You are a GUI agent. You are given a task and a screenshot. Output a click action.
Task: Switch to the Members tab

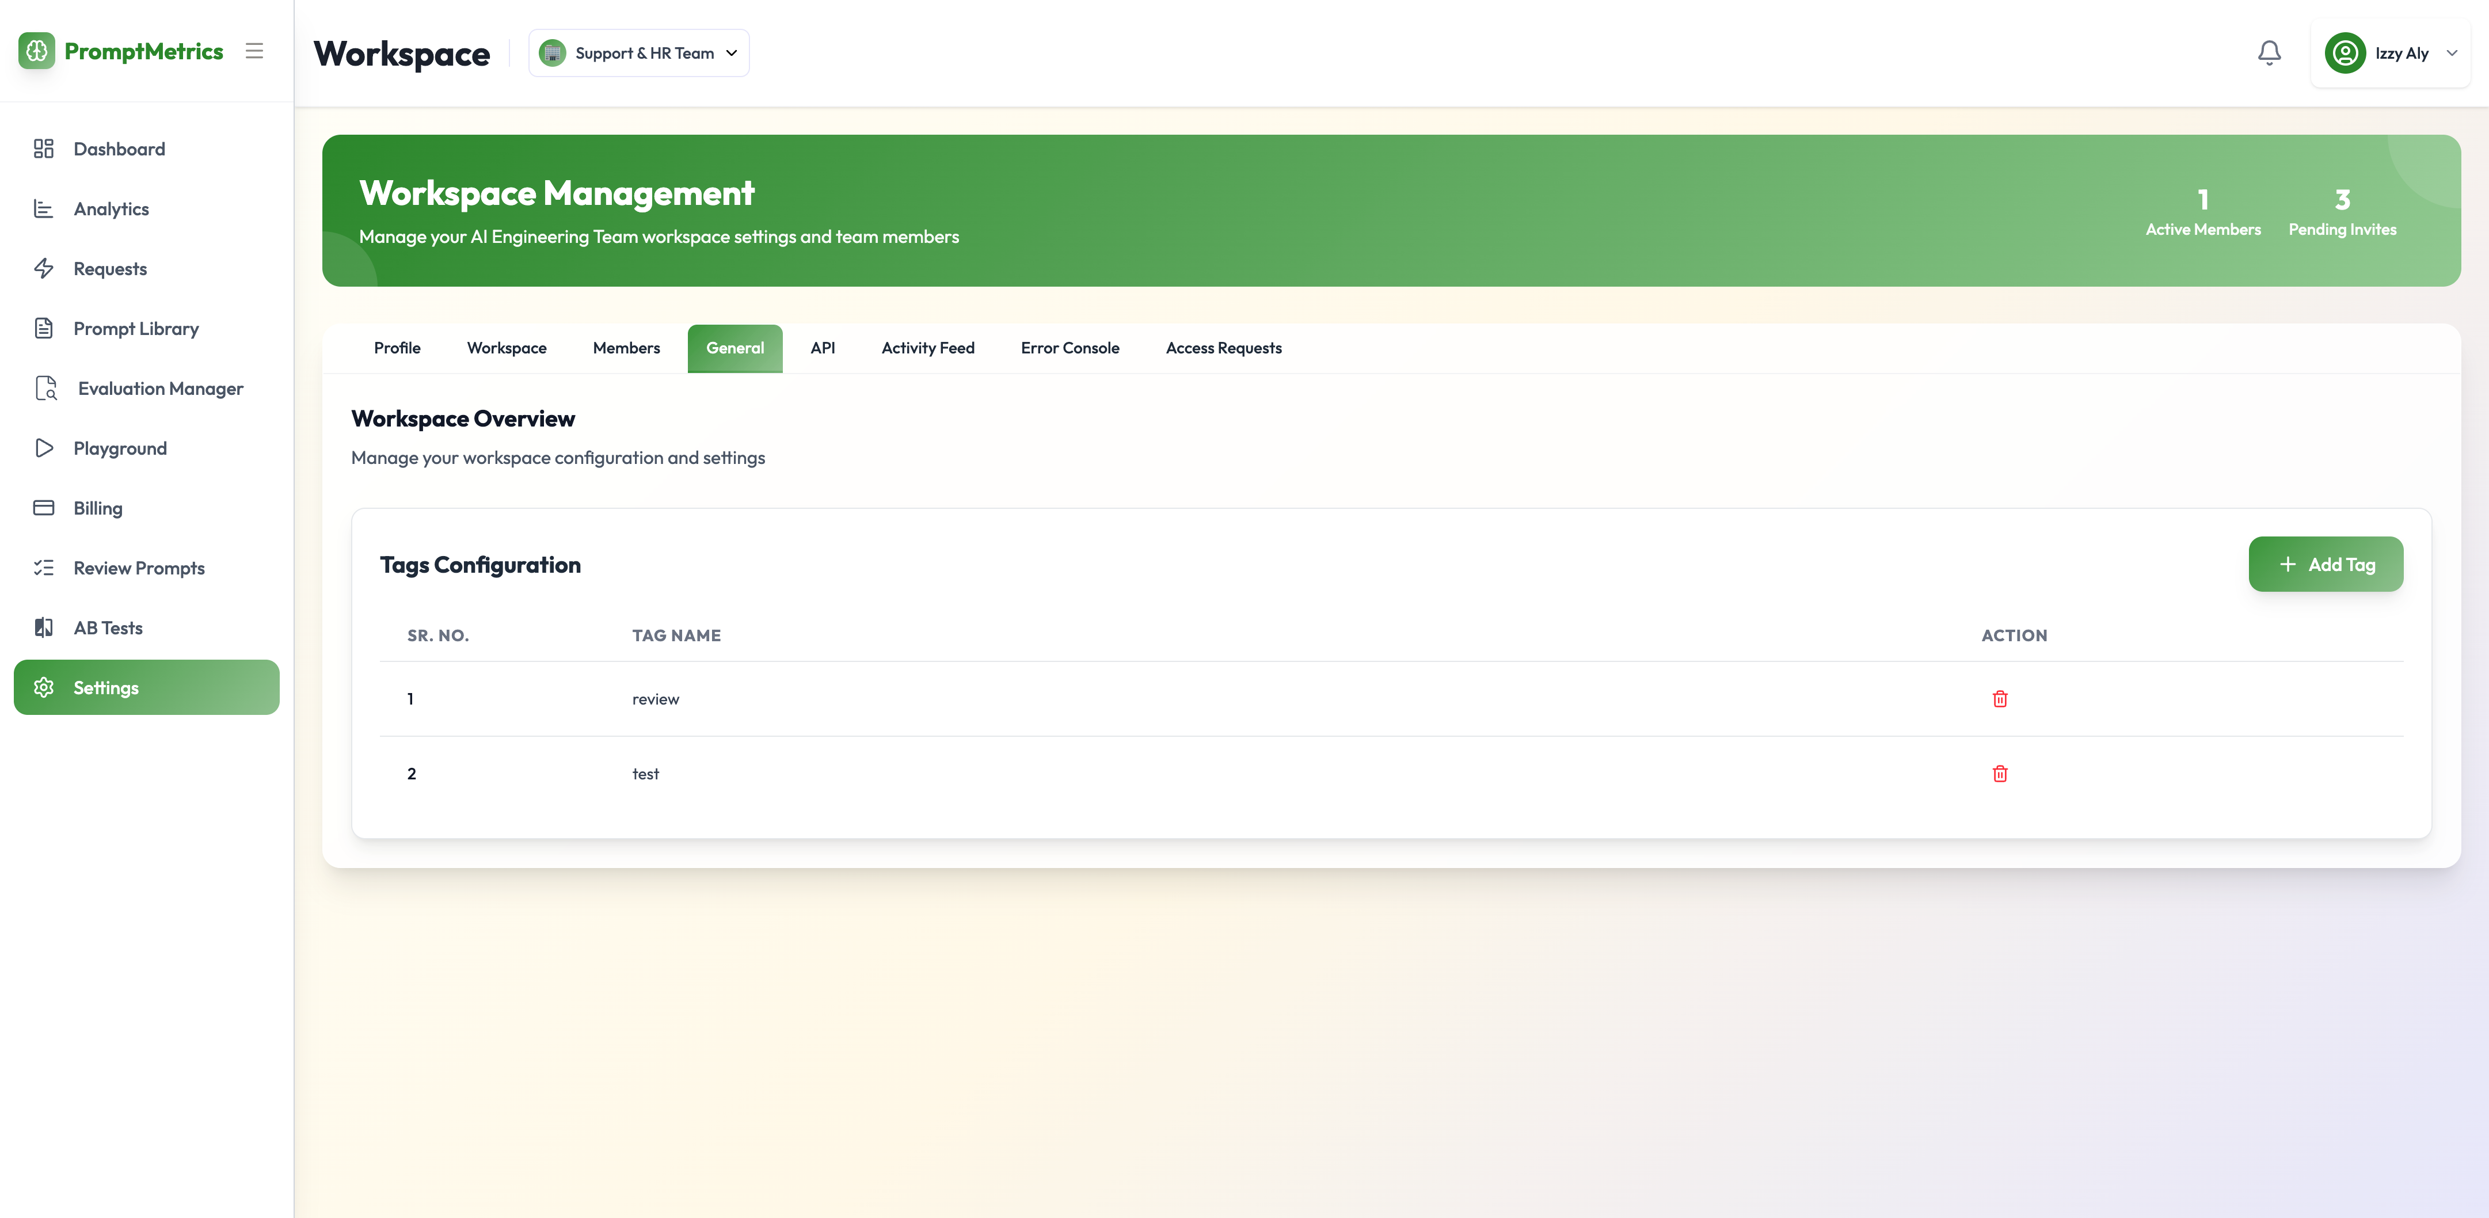[626, 348]
